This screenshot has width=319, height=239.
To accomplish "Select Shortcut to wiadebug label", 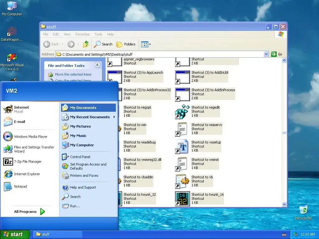I will point(140,142).
